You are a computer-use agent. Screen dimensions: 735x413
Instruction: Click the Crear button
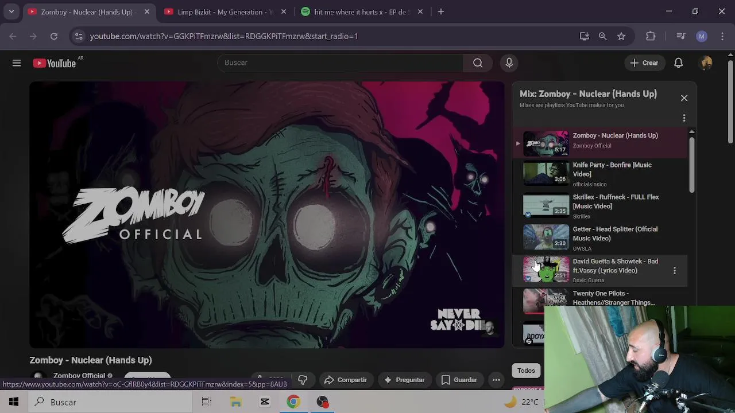pos(644,63)
